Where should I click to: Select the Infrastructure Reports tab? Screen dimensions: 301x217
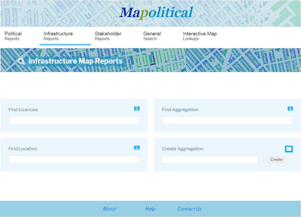[58, 36]
